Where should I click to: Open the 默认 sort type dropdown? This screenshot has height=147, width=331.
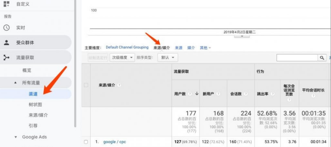coord(168,58)
